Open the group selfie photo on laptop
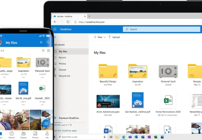 (x=137, y=129)
